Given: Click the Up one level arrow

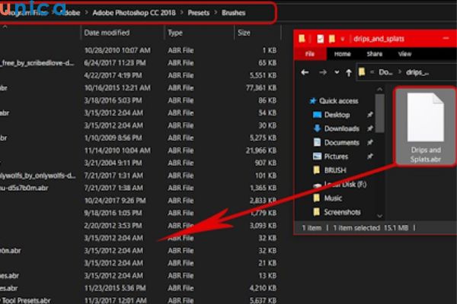Looking at the screenshot, I should pyautogui.click(x=347, y=72).
